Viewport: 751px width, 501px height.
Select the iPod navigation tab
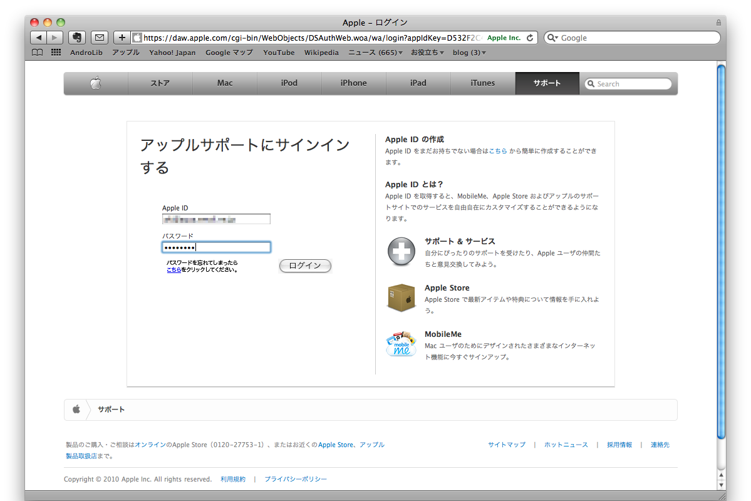[x=289, y=83]
